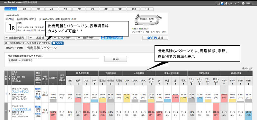Screen dimensions: 257x120
Task: Click the 表示 button
Action: coord(116,59)
